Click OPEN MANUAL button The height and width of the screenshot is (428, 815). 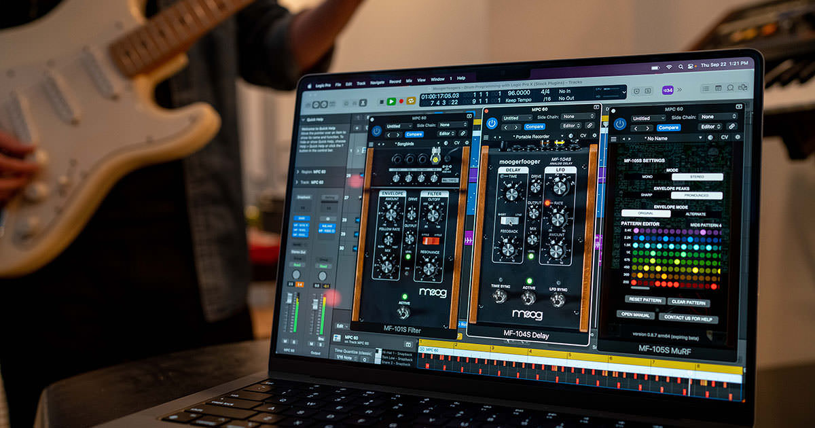tap(636, 315)
